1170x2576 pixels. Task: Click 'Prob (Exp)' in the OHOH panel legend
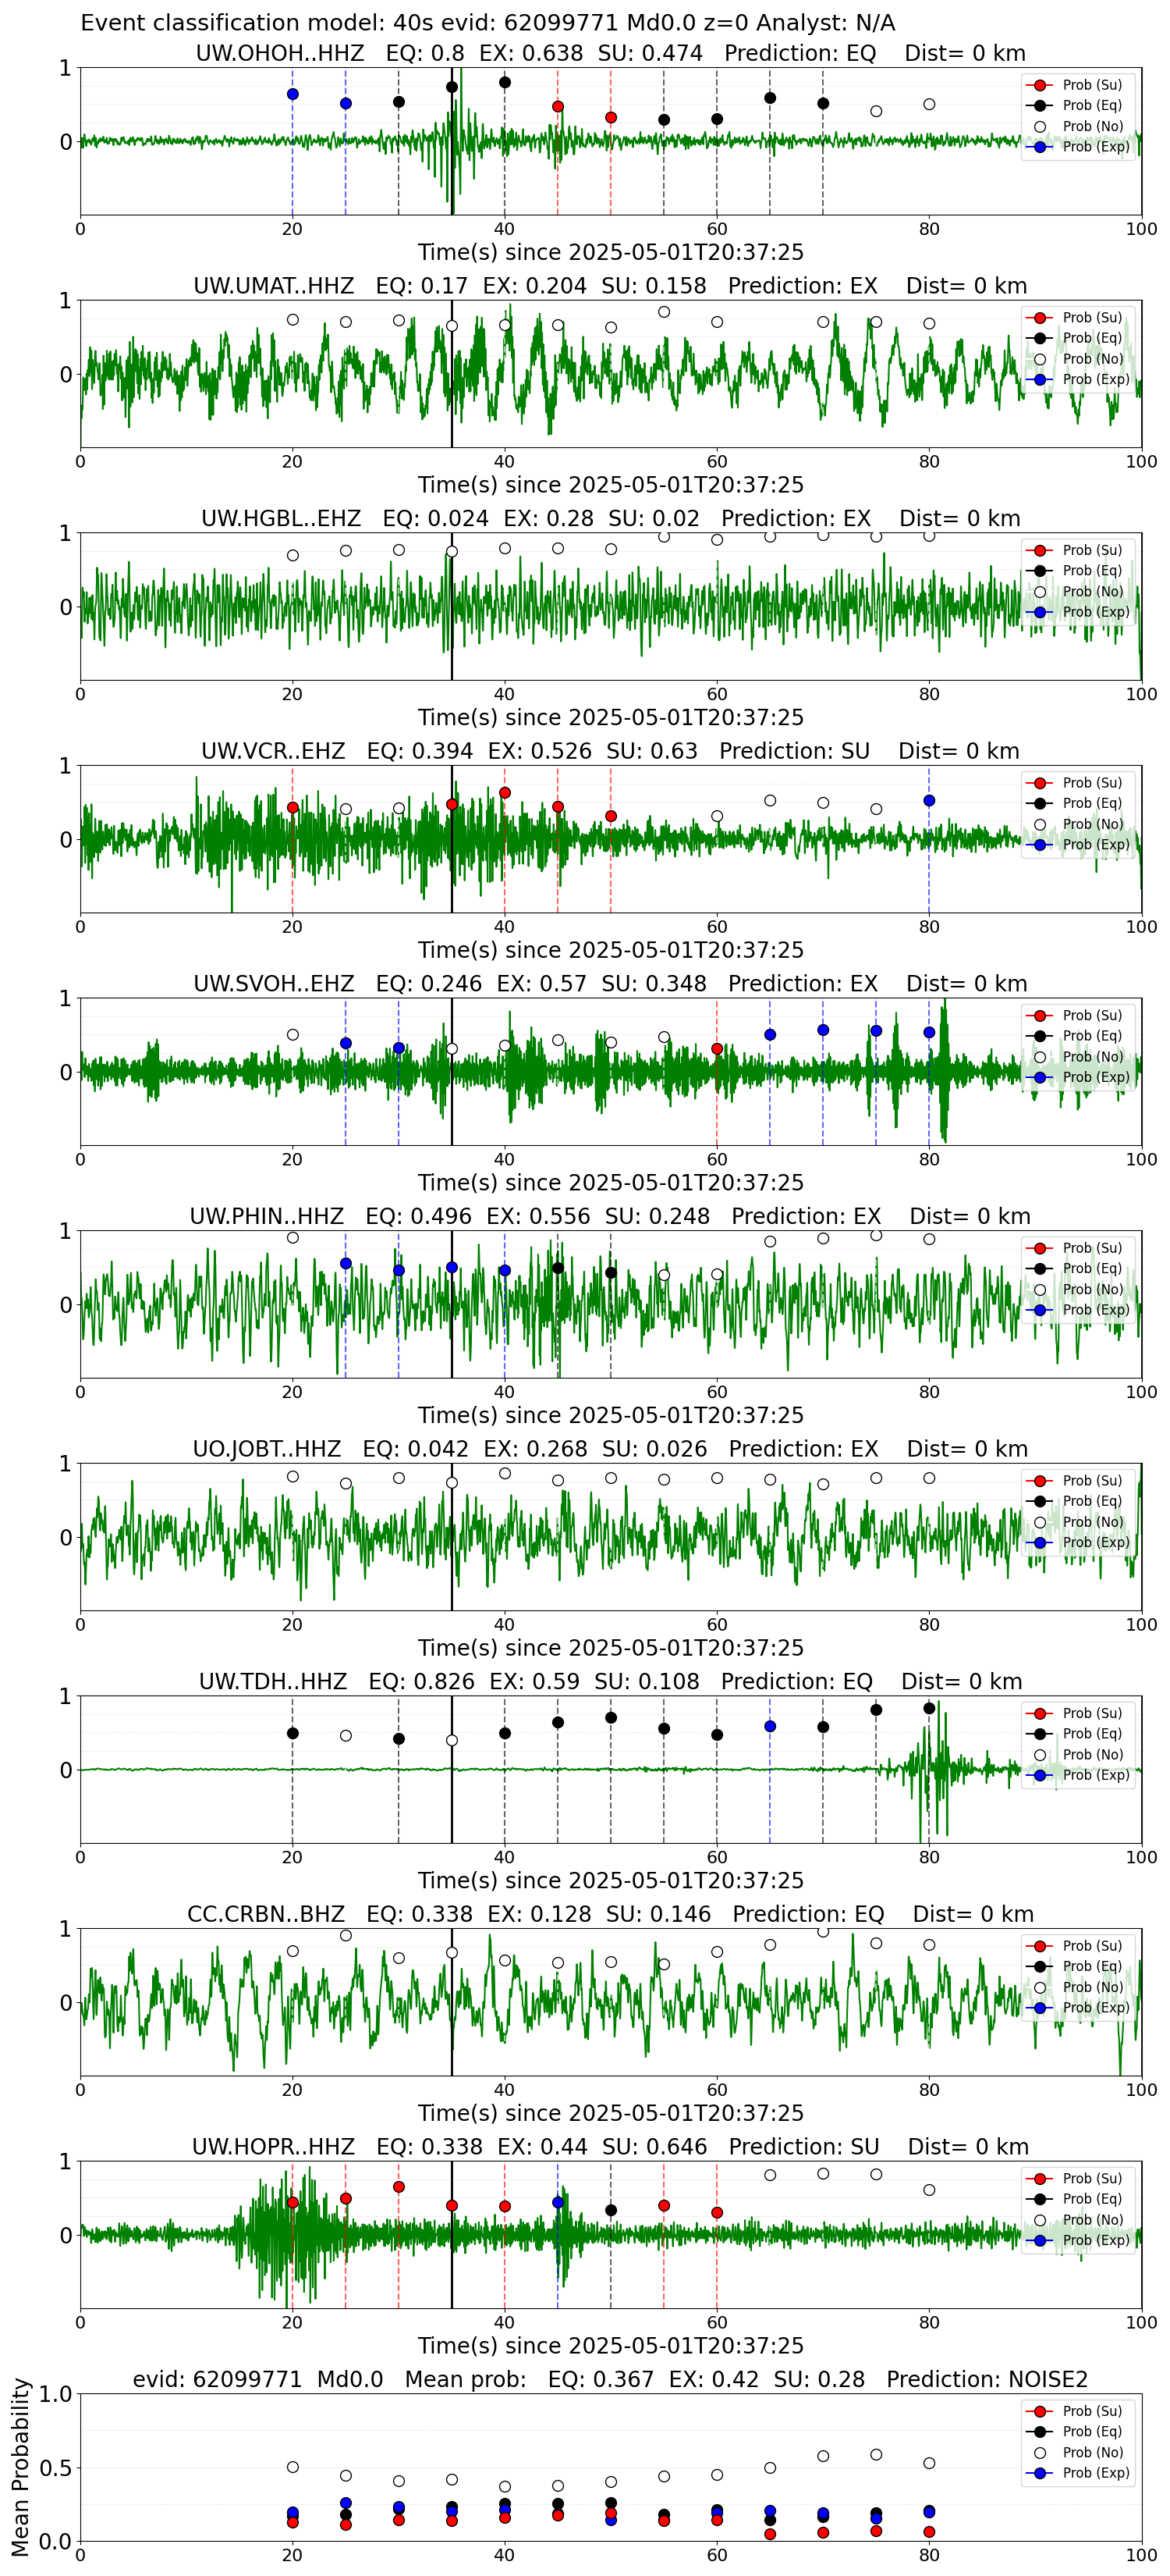coord(1096,146)
